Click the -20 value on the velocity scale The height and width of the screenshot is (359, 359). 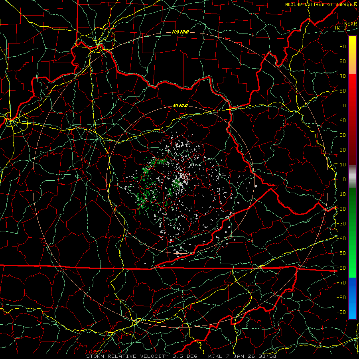(x=341, y=209)
